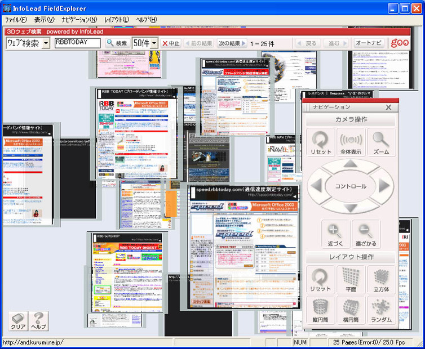Click the Clear (クリア) eraser icon
425x349 pixels.
click(18, 321)
